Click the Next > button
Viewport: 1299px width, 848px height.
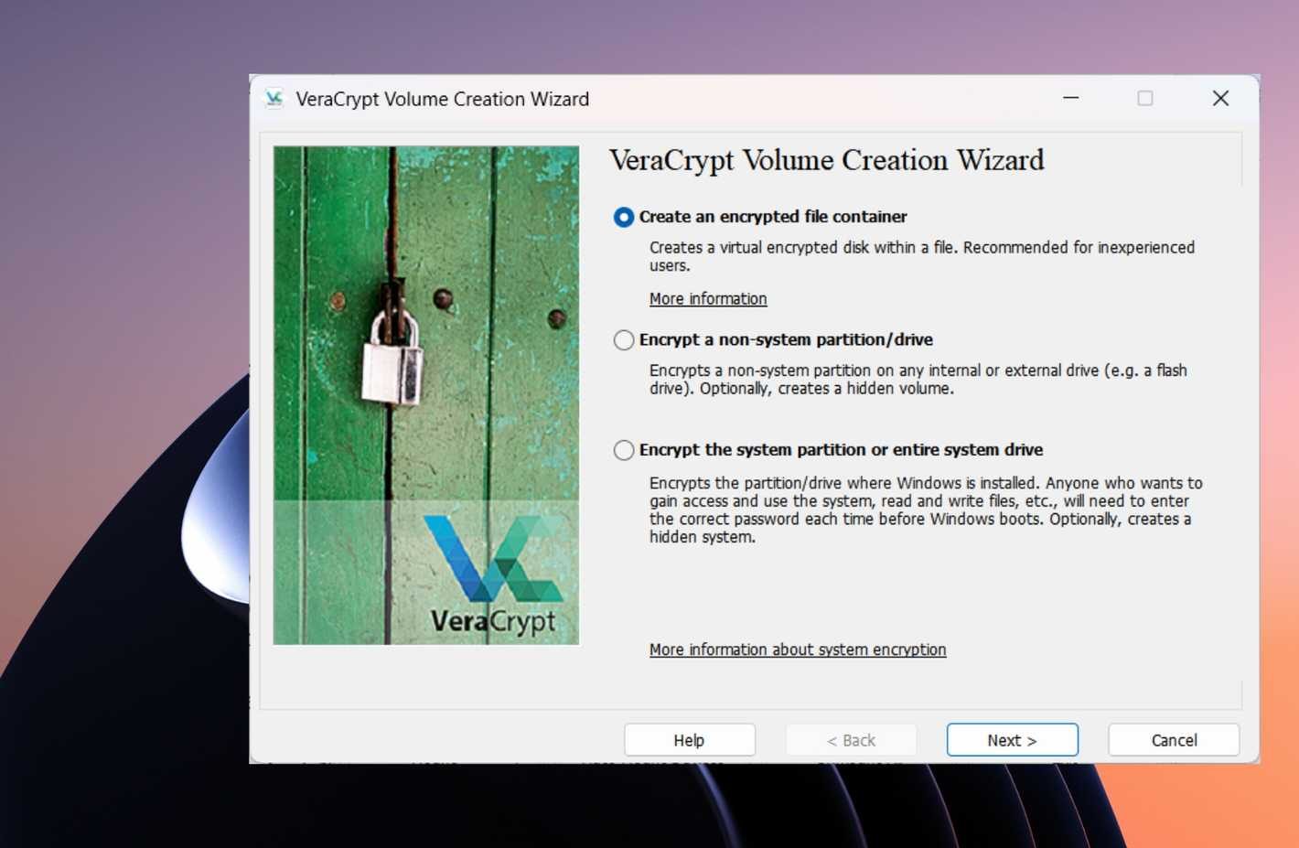point(1013,740)
